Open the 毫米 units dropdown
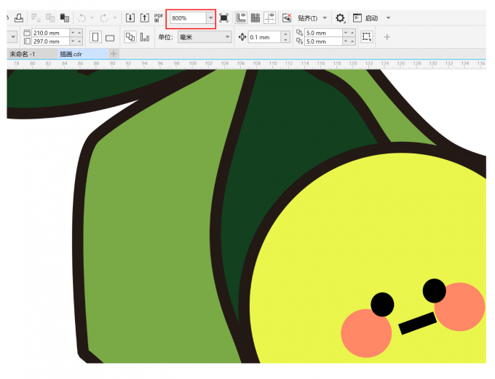This screenshot has height=379, width=495. [x=205, y=37]
